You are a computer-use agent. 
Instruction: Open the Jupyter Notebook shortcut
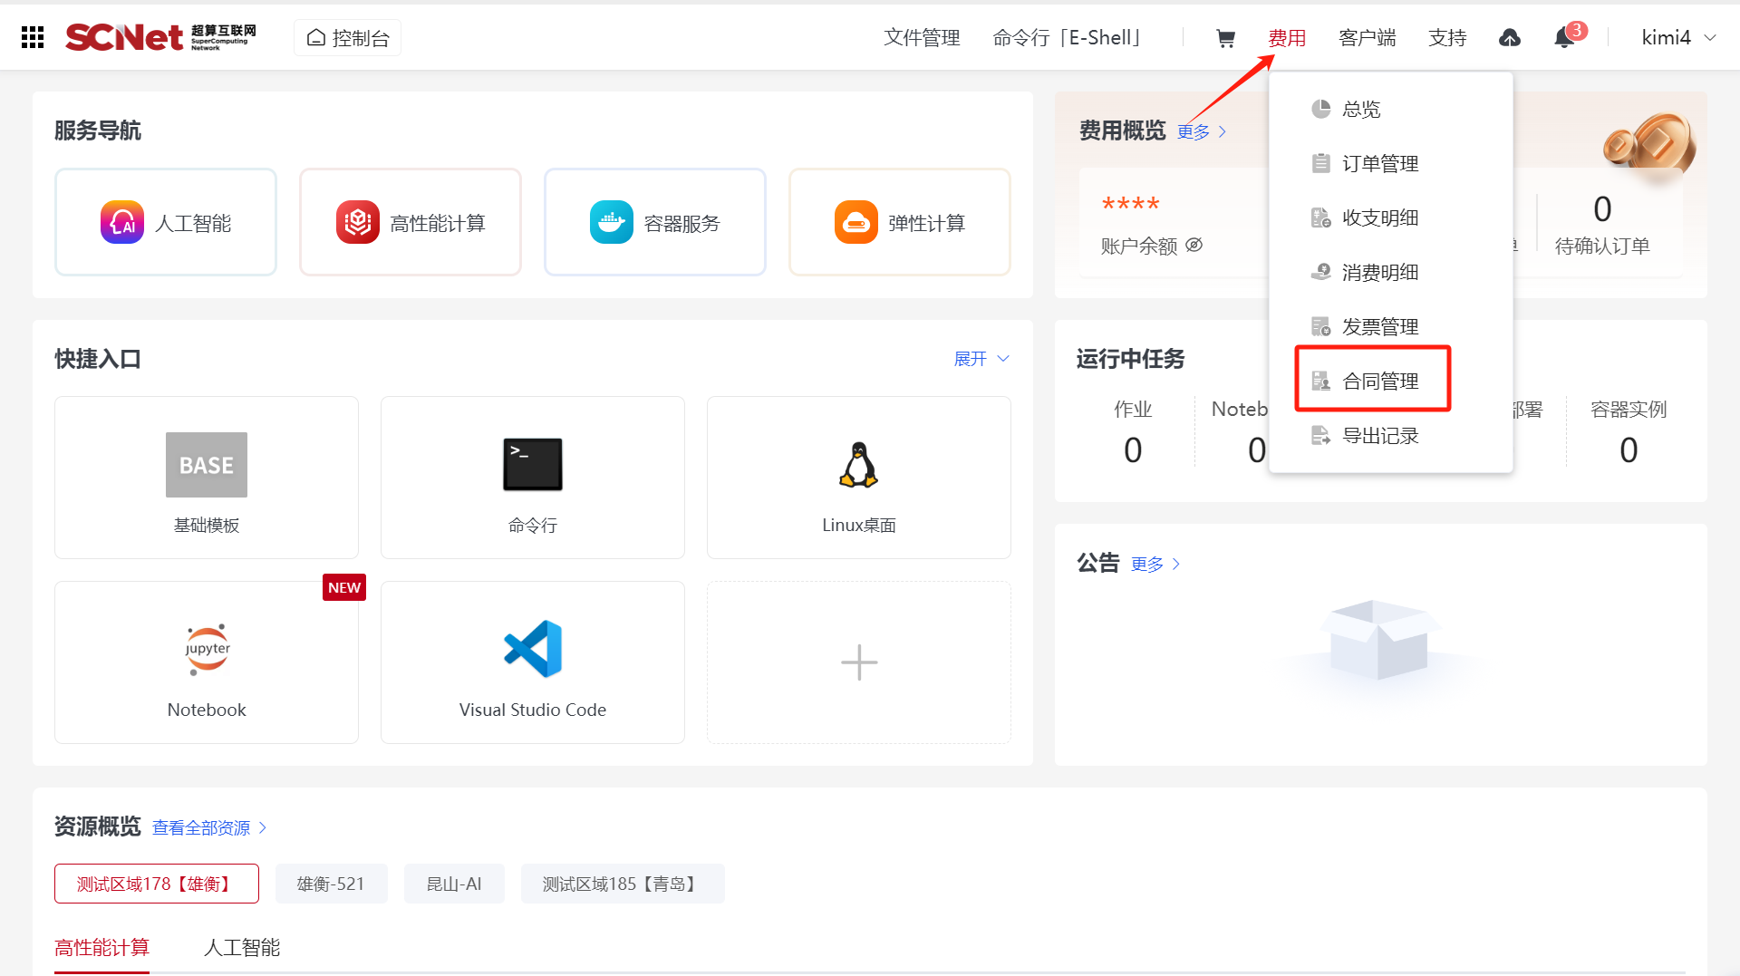pos(207,662)
